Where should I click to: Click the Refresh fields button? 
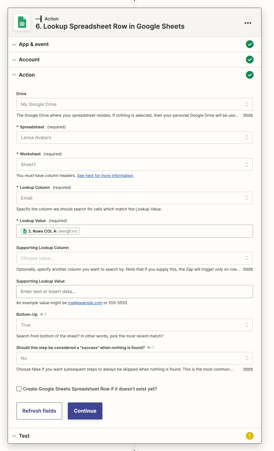(39, 411)
